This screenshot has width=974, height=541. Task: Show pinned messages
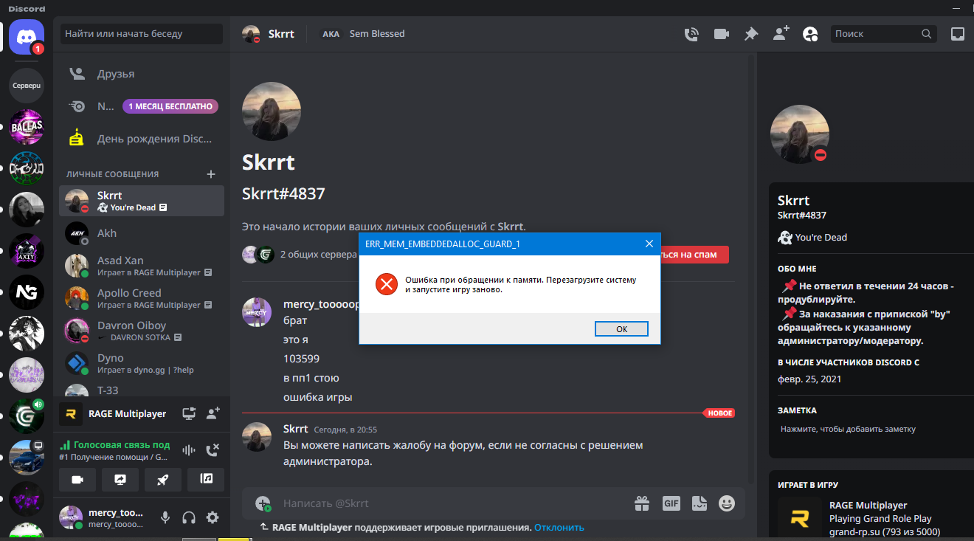pyautogui.click(x=751, y=34)
